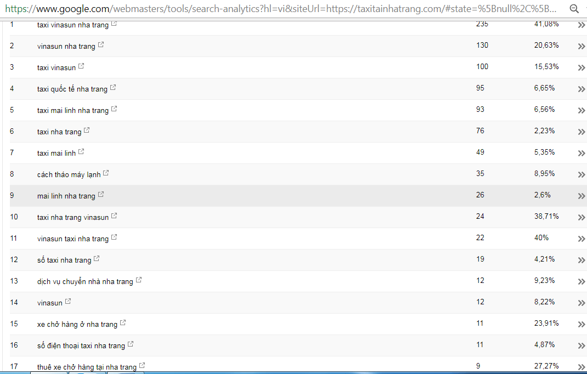Screen dimensions: 587x374
Task: Expand arrow for 'xe chở hàng ở nha trang'
Action: click(x=581, y=324)
